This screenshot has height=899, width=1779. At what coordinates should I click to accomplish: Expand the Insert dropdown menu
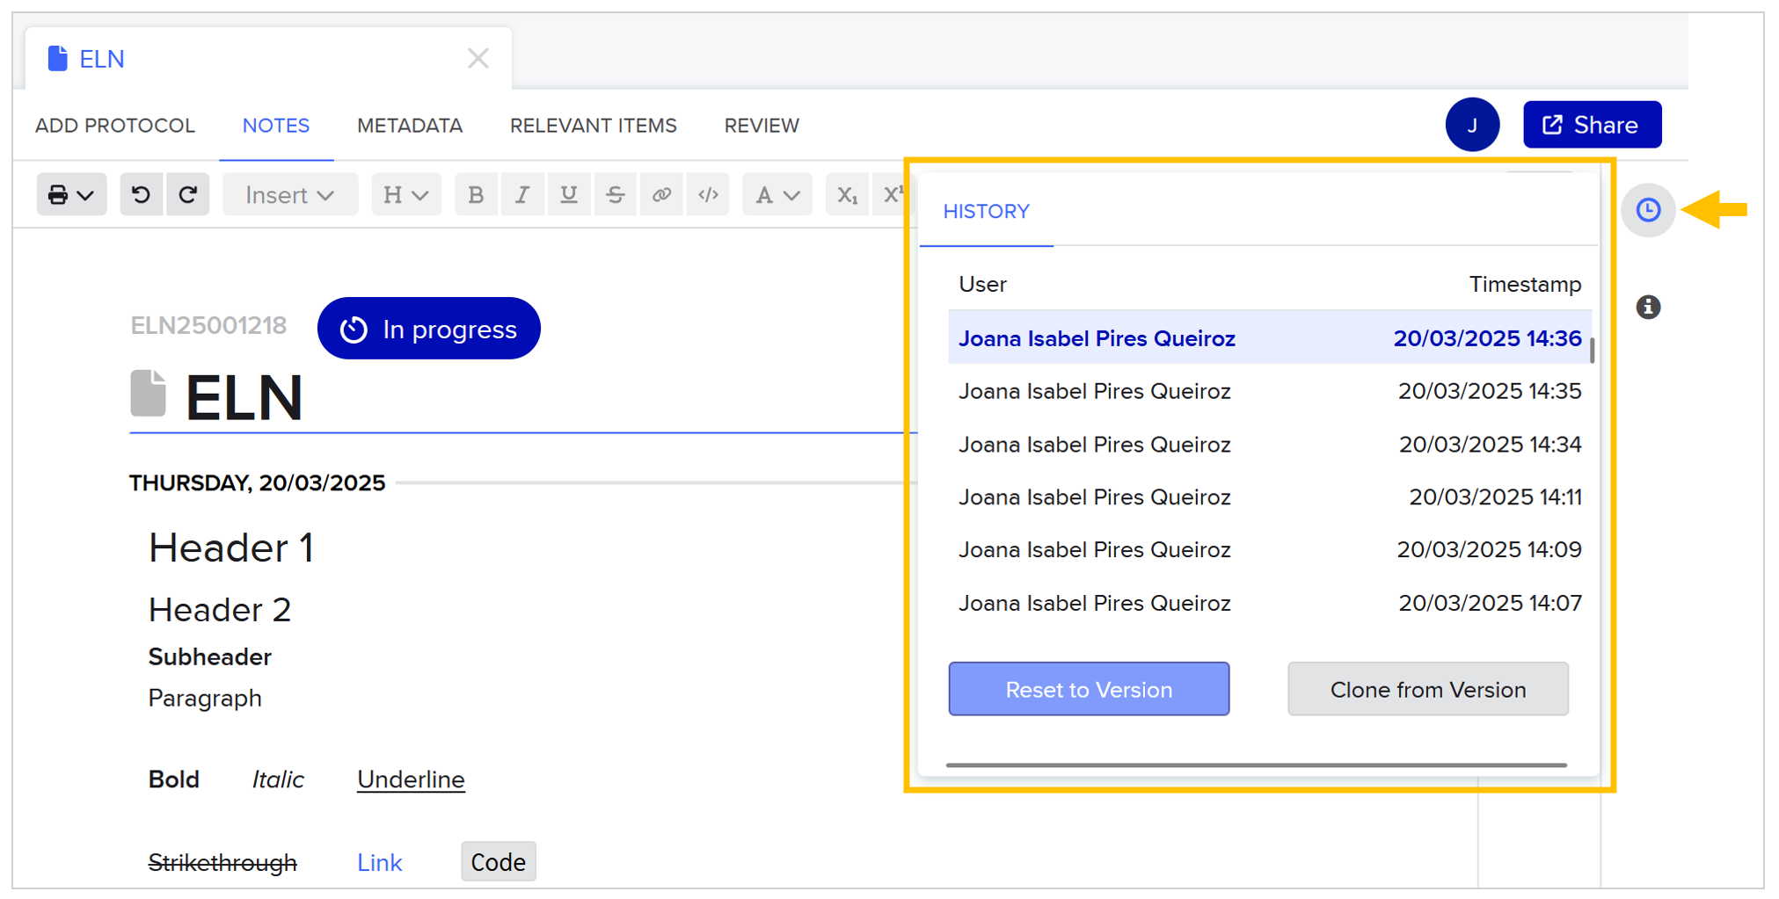[290, 194]
